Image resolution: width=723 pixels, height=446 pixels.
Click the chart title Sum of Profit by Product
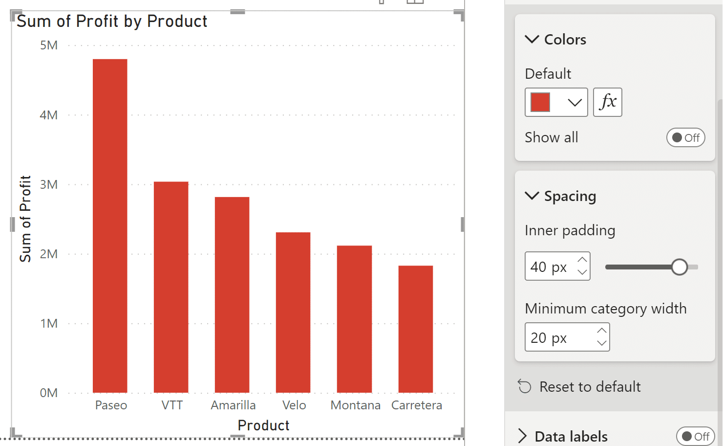(111, 21)
